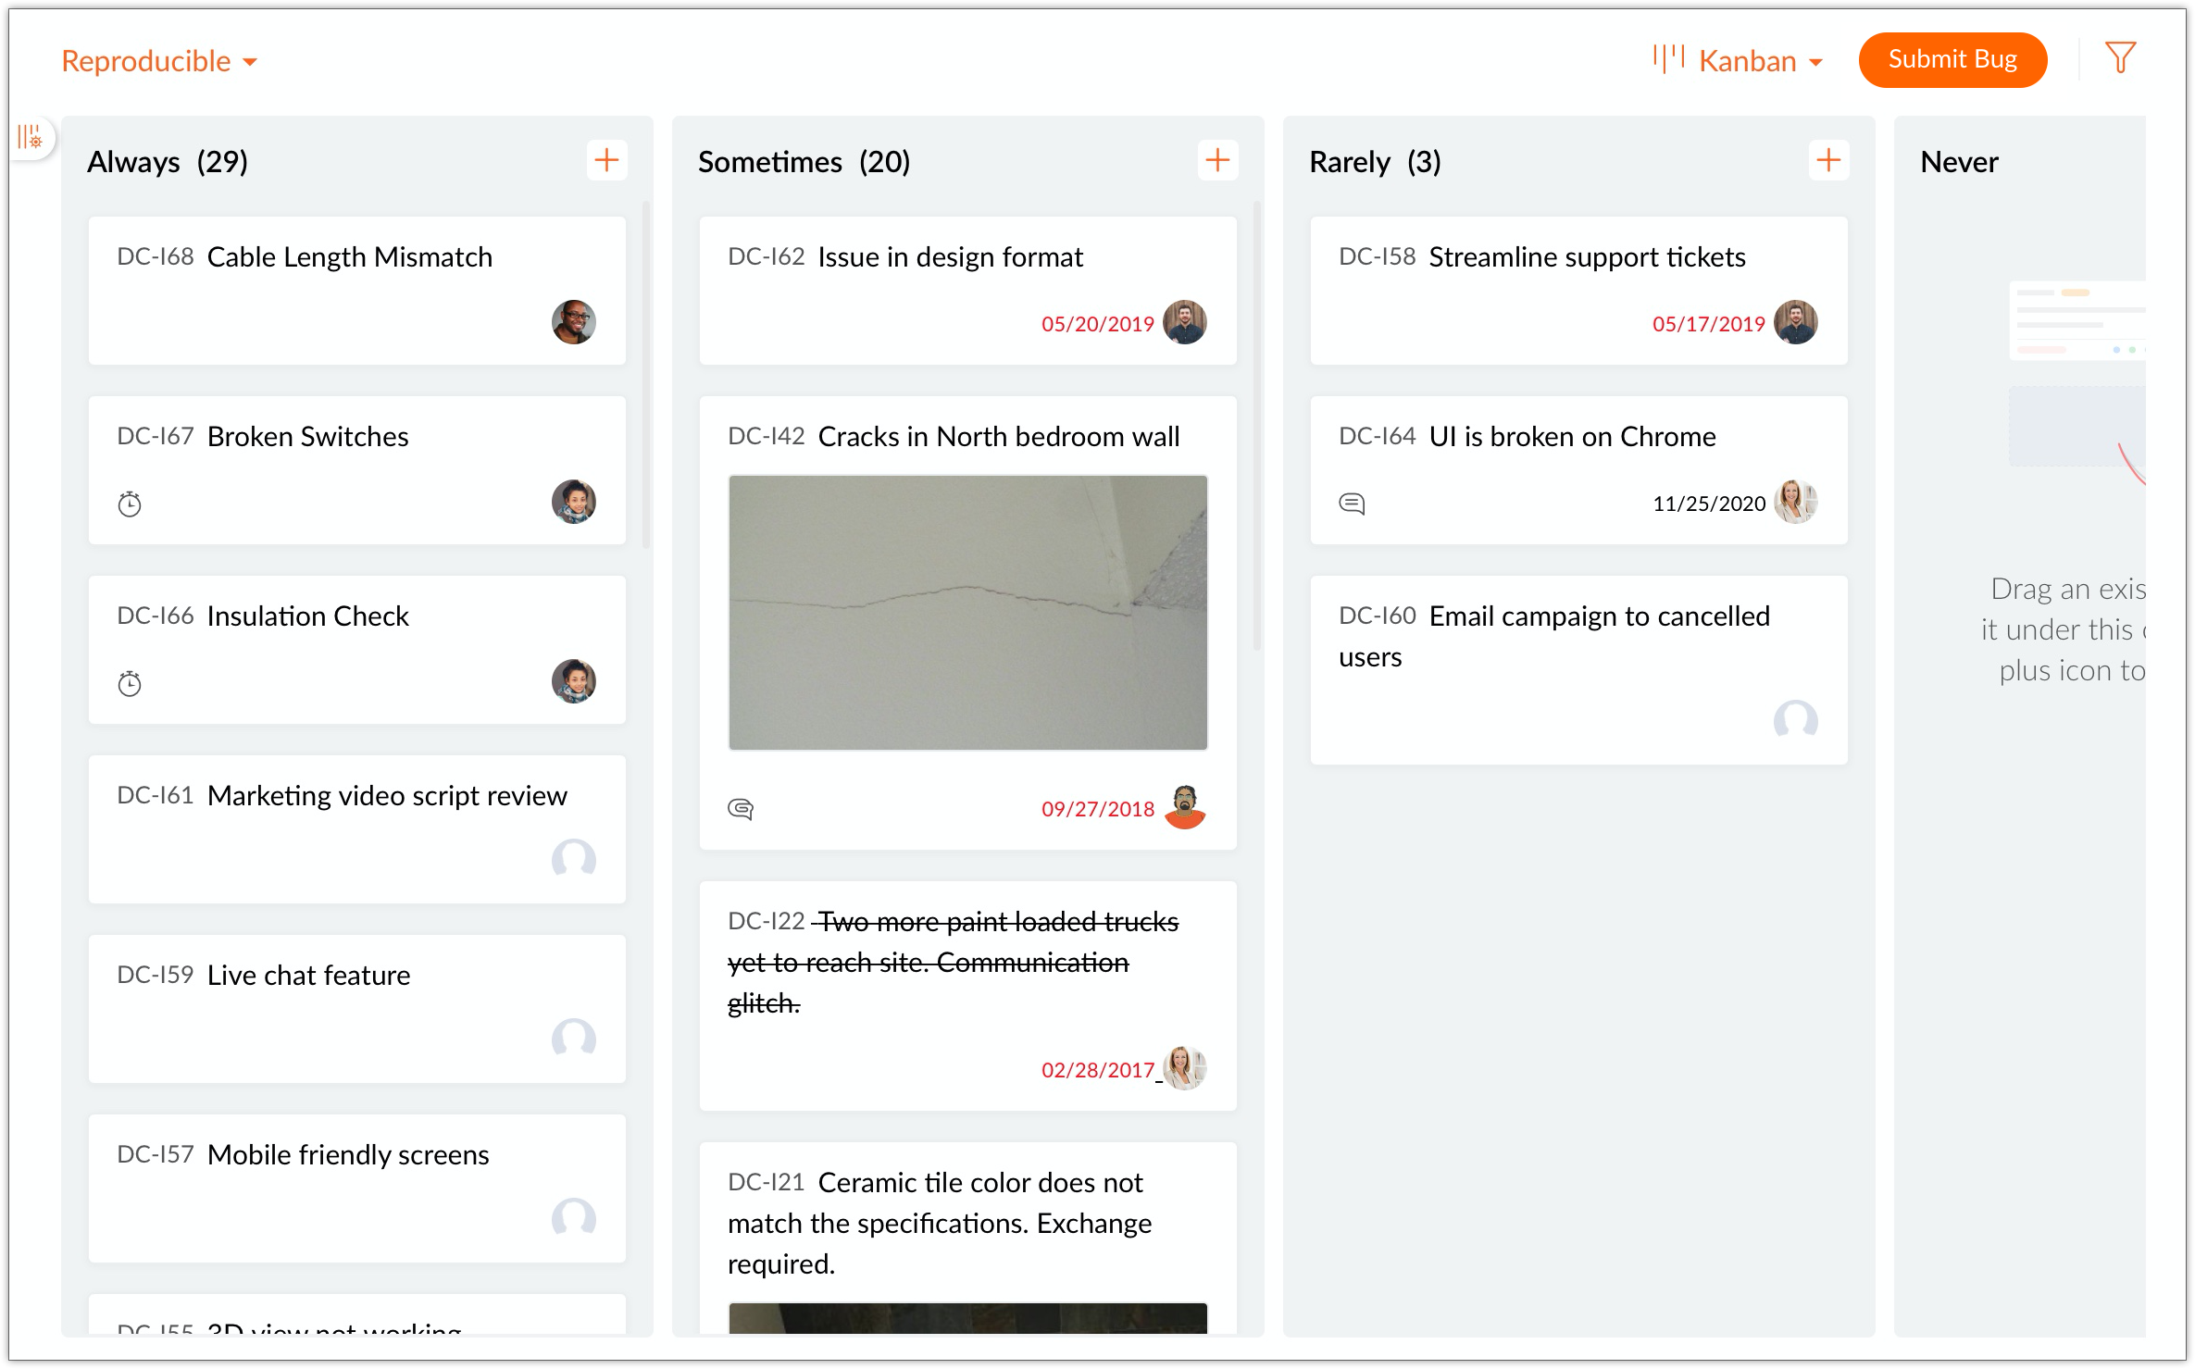2195x1369 pixels.
Task: Open DC-I61 Marketing video script review
Action: 387,796
